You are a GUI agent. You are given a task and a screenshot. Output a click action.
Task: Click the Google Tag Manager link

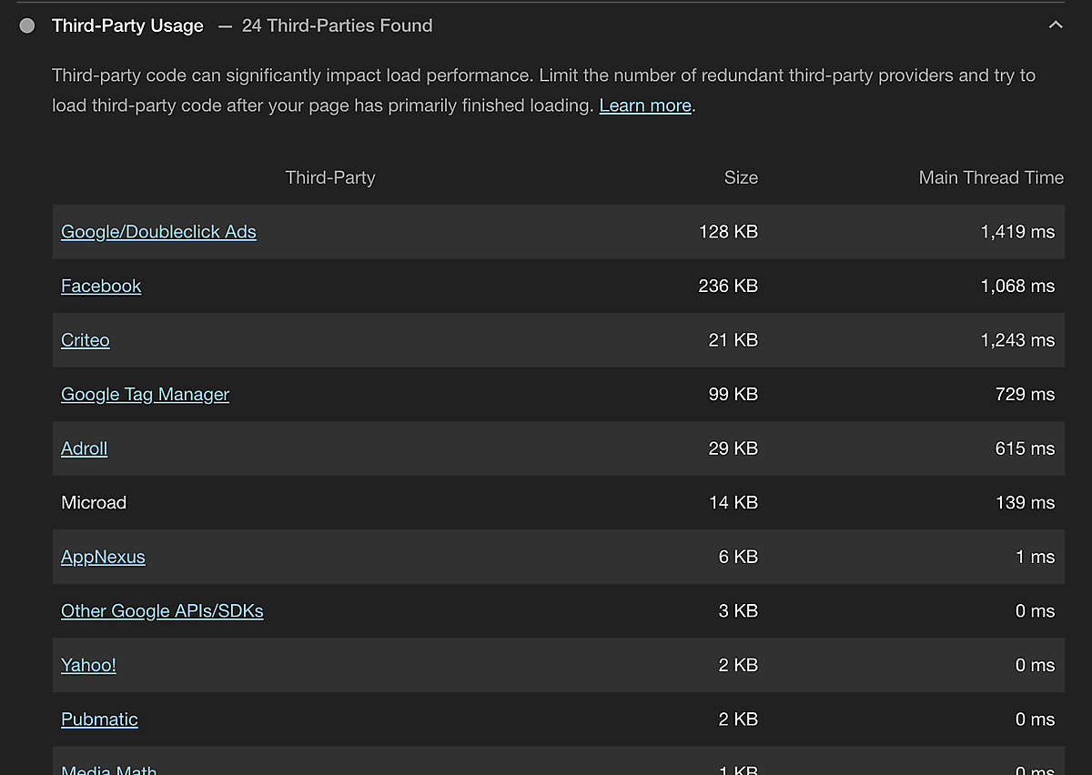145,394
